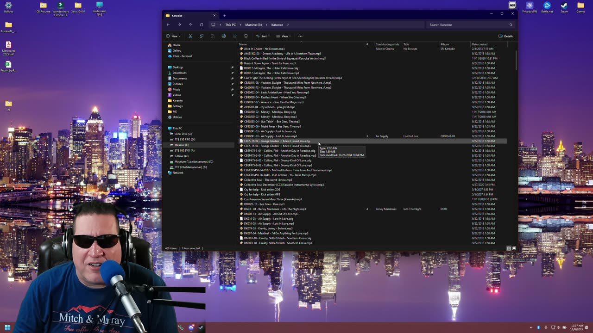The image size is (593, 333).
Task: Click the Windows Start button
Action: (x=7, y=327)
